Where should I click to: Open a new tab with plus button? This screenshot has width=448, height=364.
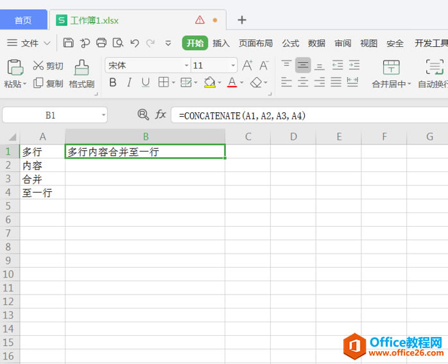tap(242, 20)
